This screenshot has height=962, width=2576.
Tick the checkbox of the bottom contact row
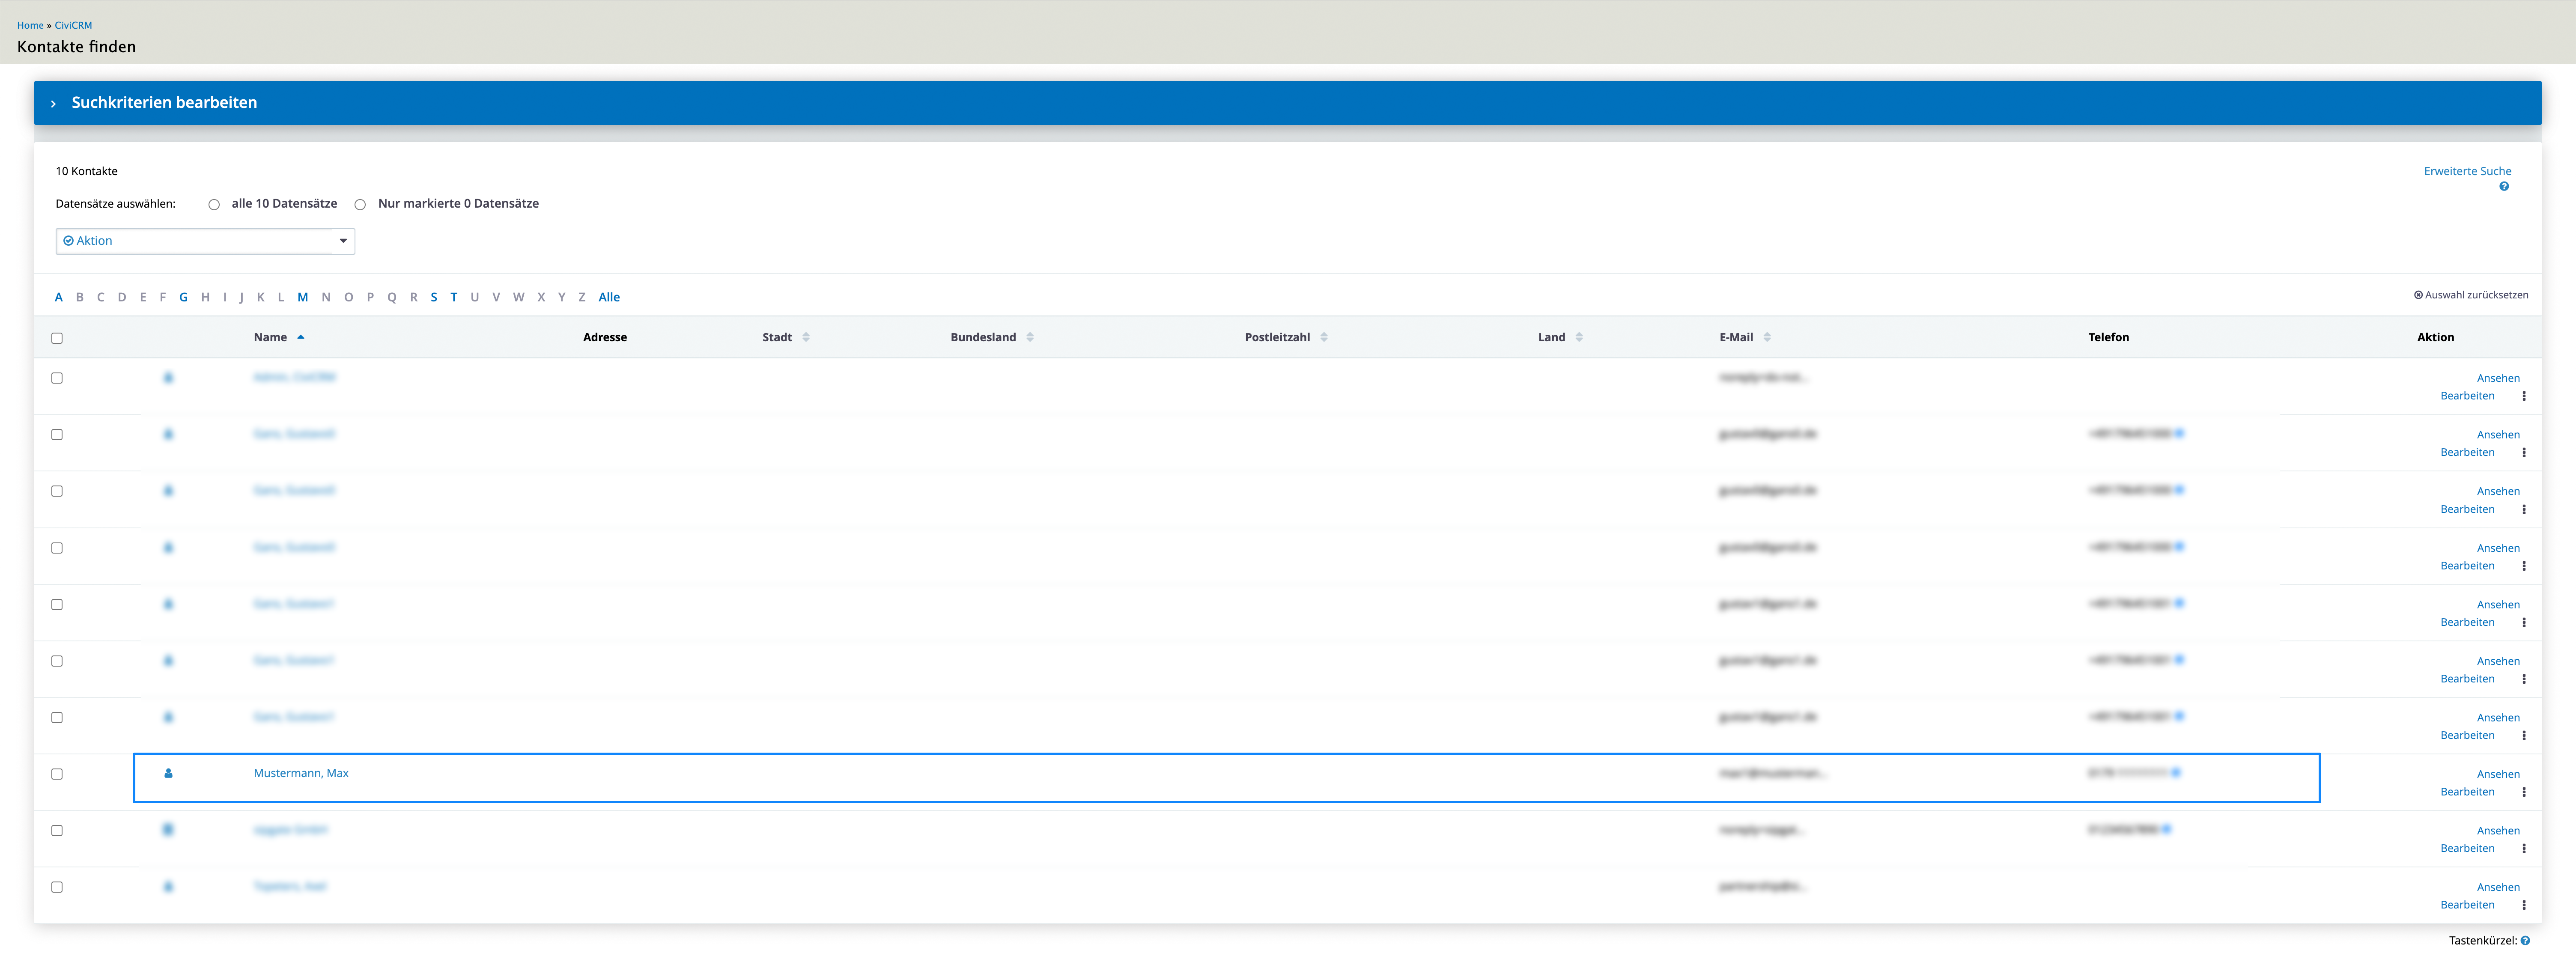click(x=57, y=887)
